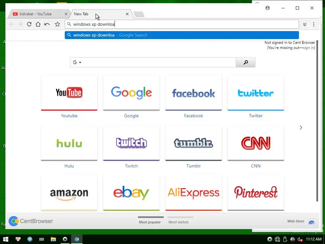This screenshot has height=244, width=325.
Task: Show next page of speed dial tiles
Action: [x=301, y=128]
